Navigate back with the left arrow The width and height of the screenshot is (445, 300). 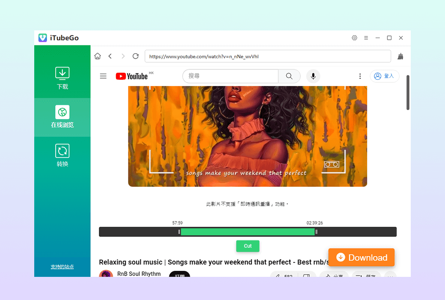coord(110,56)
